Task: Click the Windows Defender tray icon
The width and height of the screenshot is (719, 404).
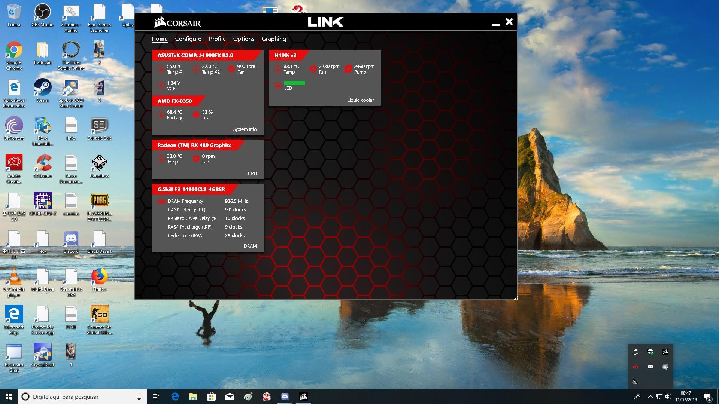Action: tap(650, 352)
